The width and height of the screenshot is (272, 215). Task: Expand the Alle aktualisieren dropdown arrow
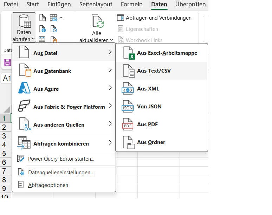(x=111, y=40)
